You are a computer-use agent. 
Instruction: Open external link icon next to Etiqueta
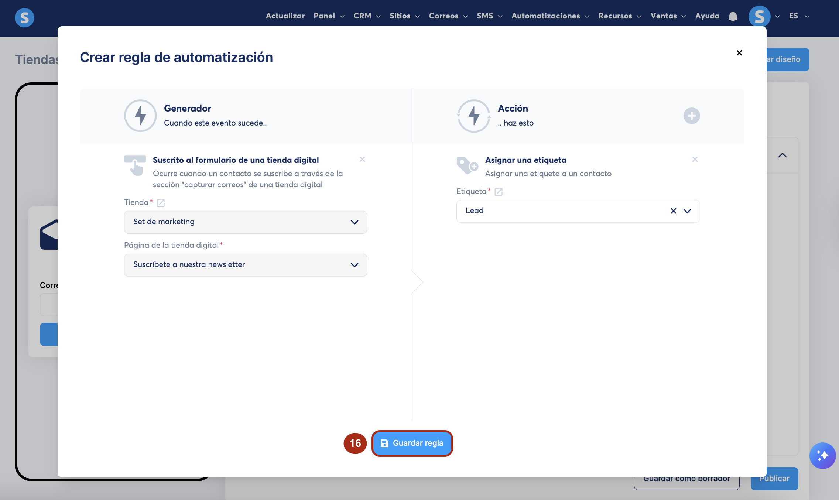(499, 192)
